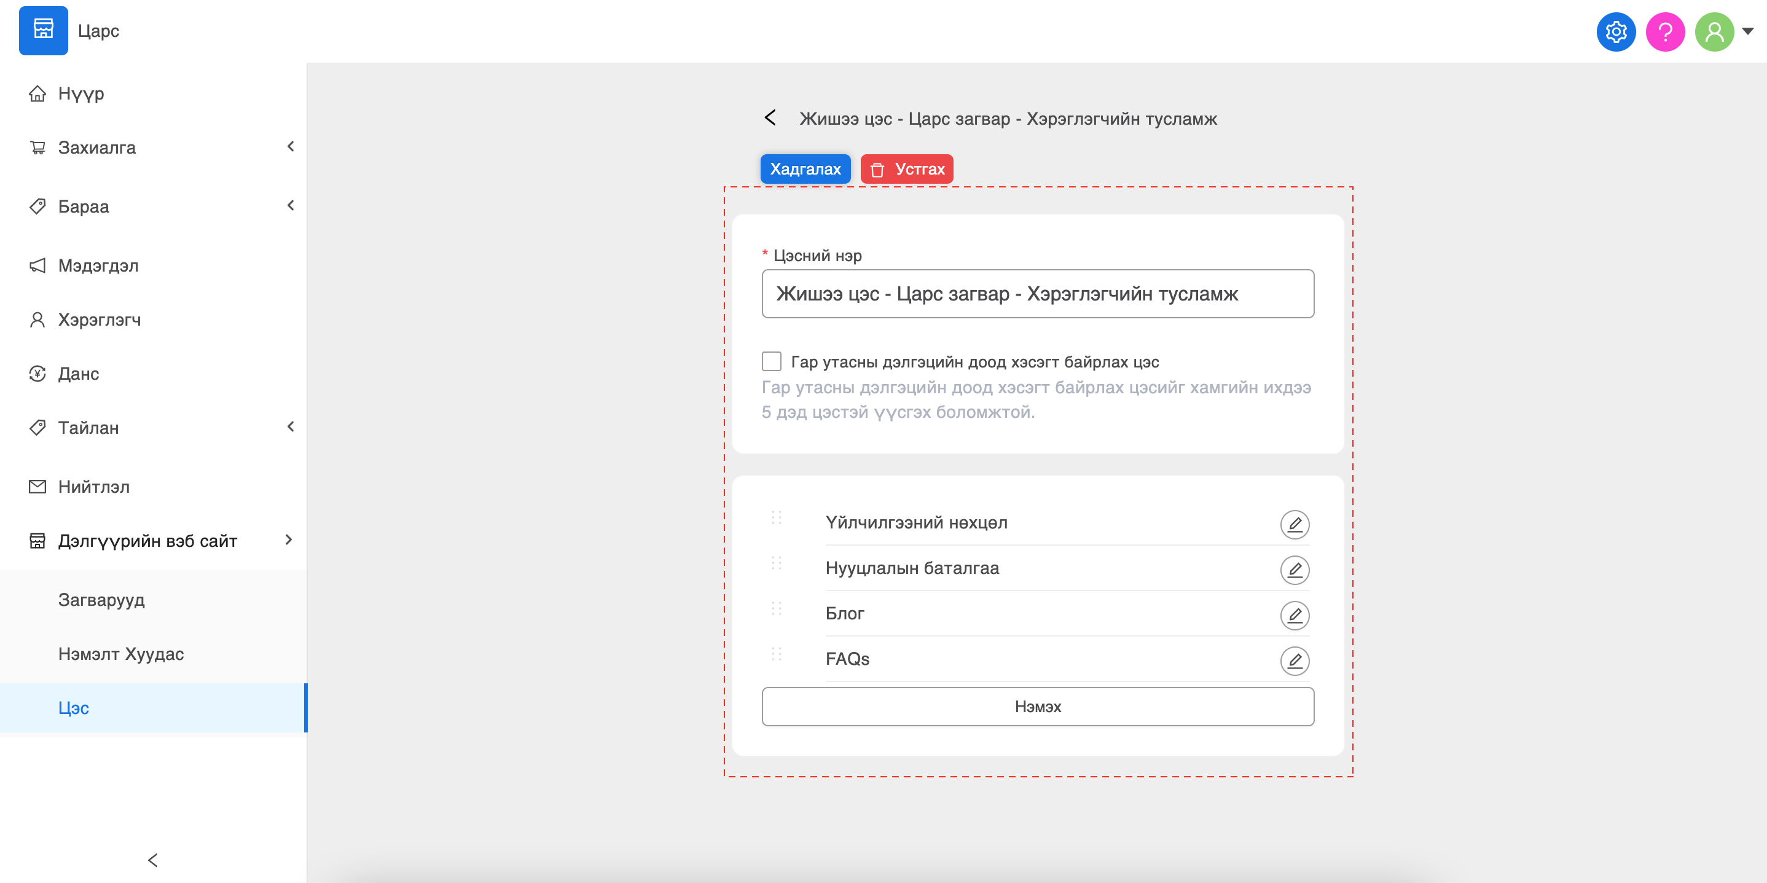Edit the Үйлчилгээний нөхцөл item
This screenshot has height=883, width=1767.
1295,524
